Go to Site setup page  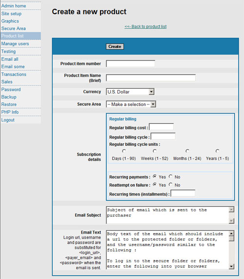point(11,14)
